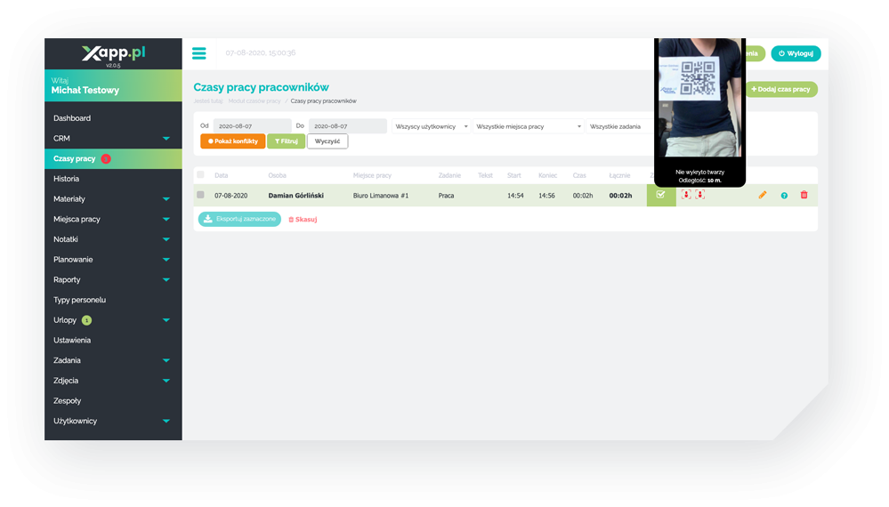Clear filters with Wyczyść button
Viewport: 889px width, 507px height.
[327, 141]
